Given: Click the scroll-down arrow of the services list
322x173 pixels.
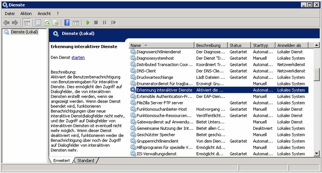Looking at the screenshot, I should pos(317,153).
